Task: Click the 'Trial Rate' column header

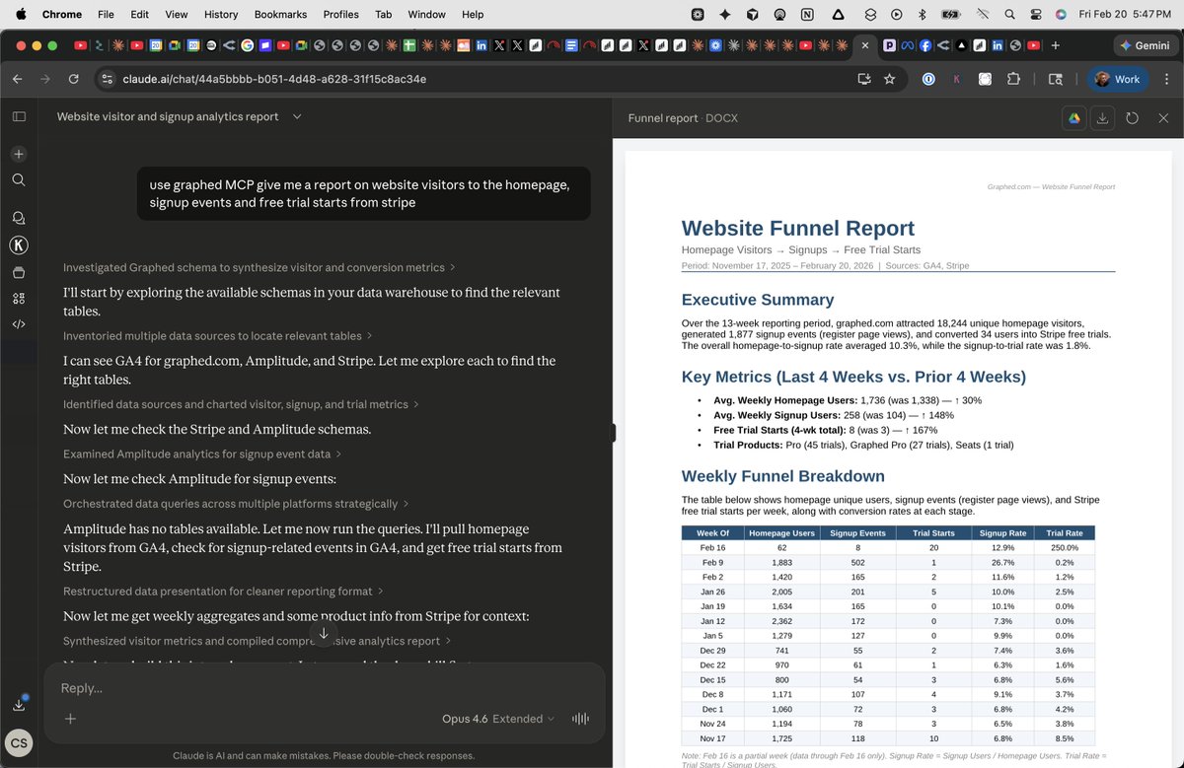Action: (1064, 532)
